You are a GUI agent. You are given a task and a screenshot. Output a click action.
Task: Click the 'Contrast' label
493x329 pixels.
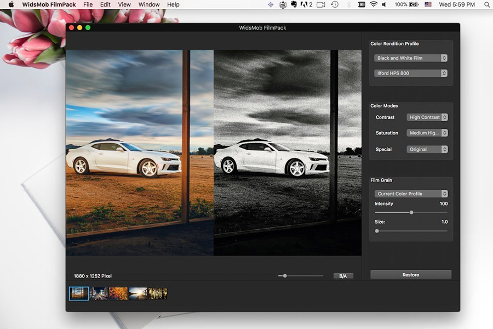[385, 117]
